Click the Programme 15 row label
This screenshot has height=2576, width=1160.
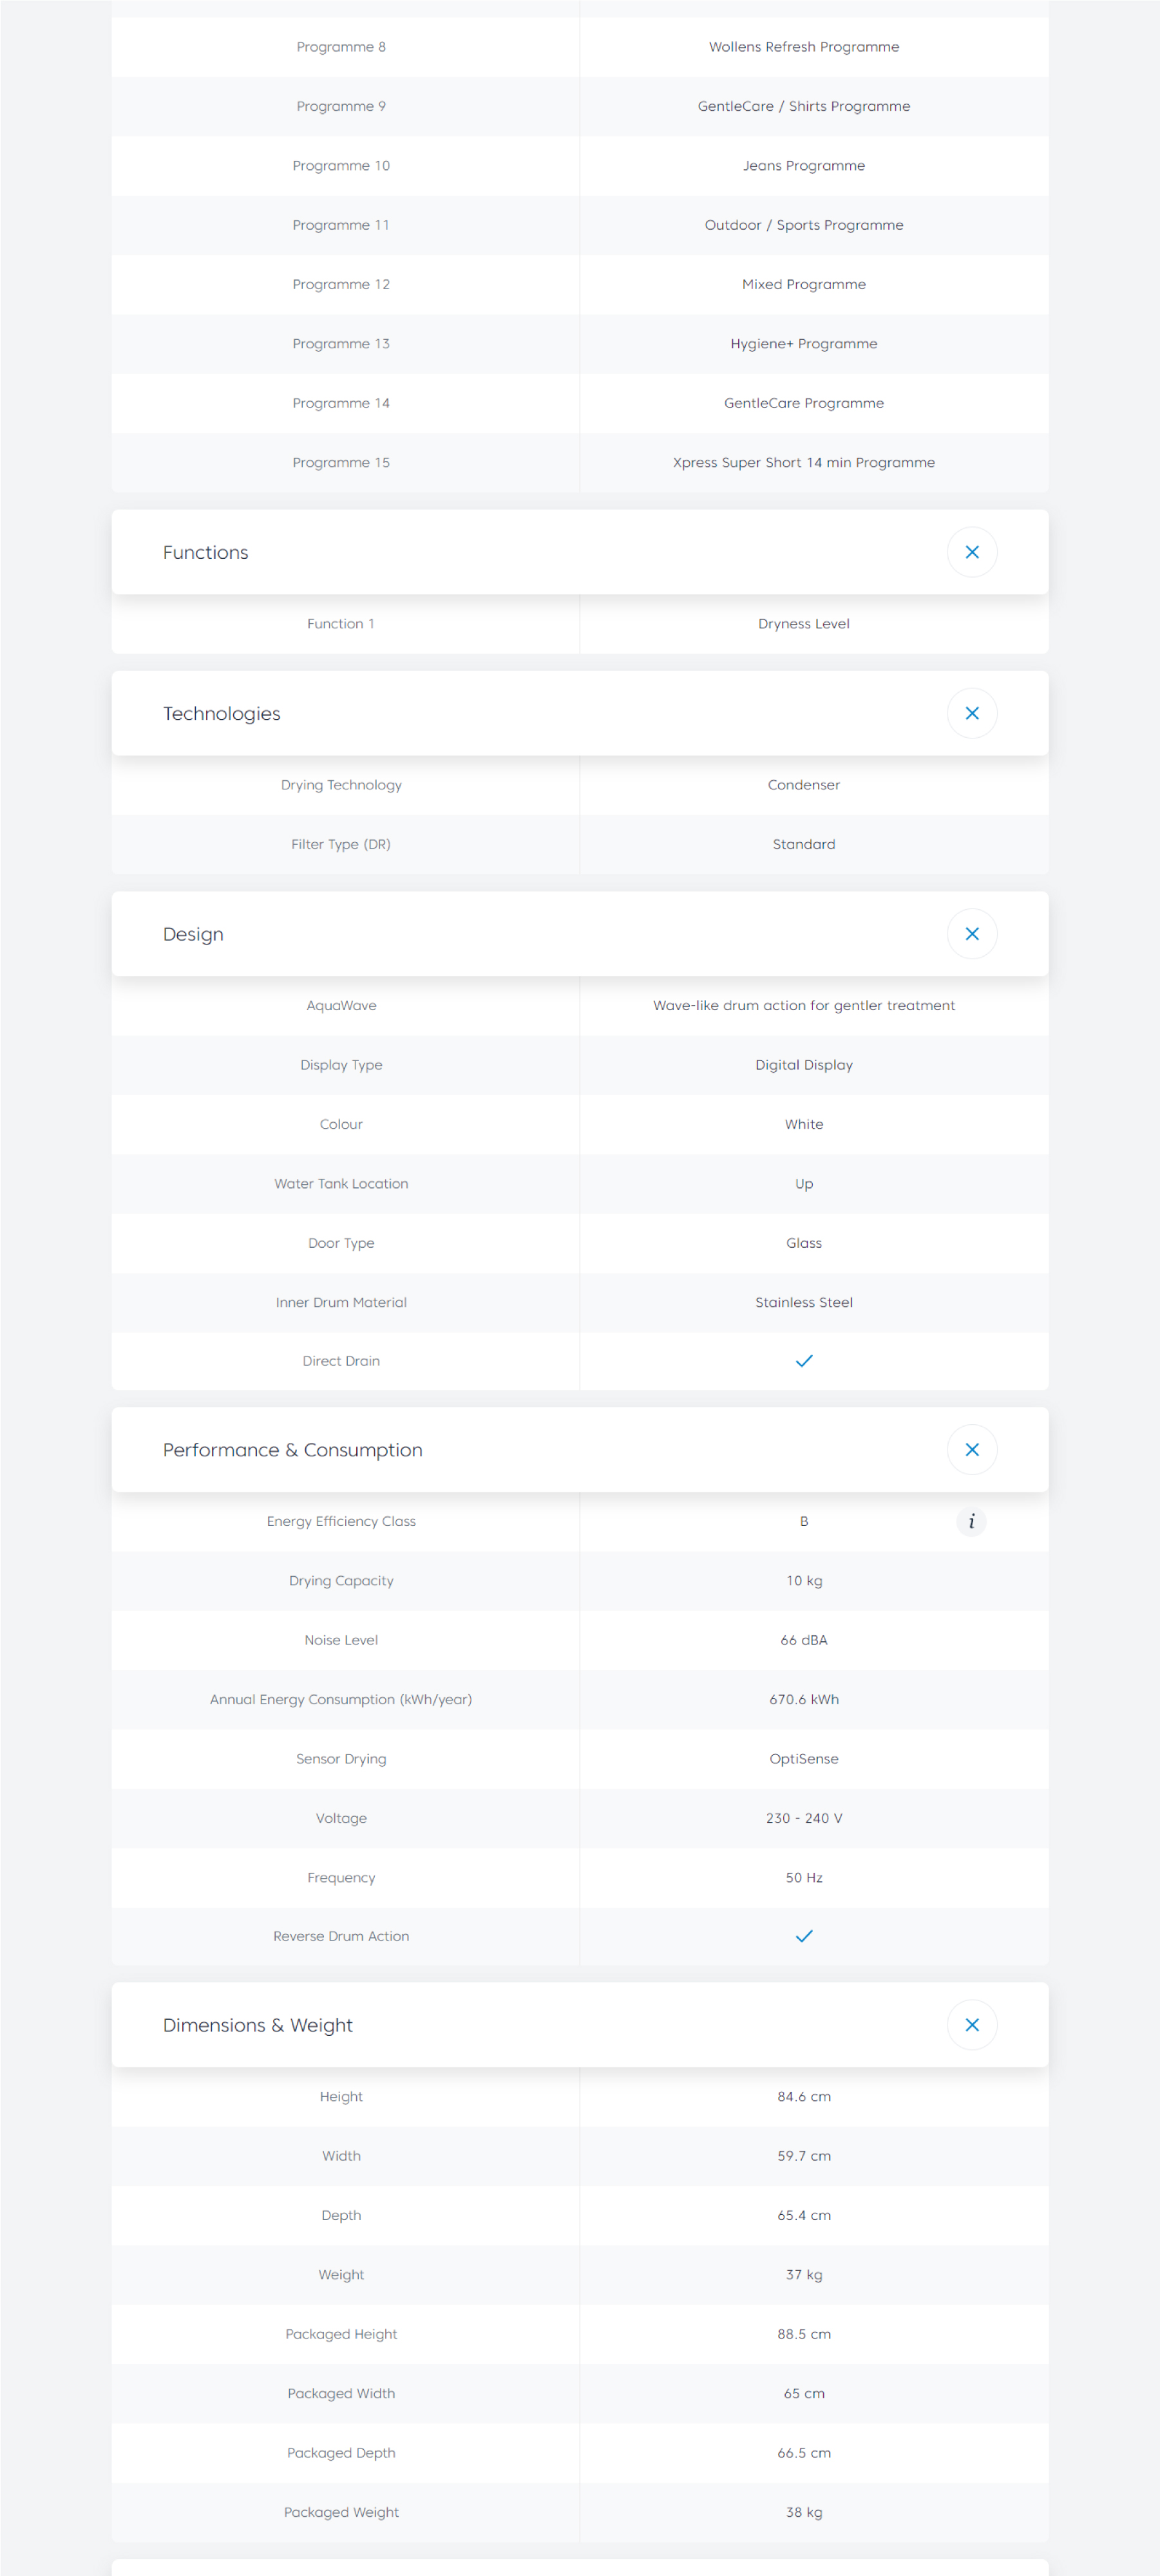pos(341,463)
